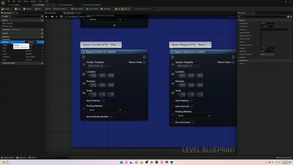This screenshot has height=165, width=293.
Task: Click Location X field on Spawn Emitter node
Action: pyautogui.click(x=93, y=75)
